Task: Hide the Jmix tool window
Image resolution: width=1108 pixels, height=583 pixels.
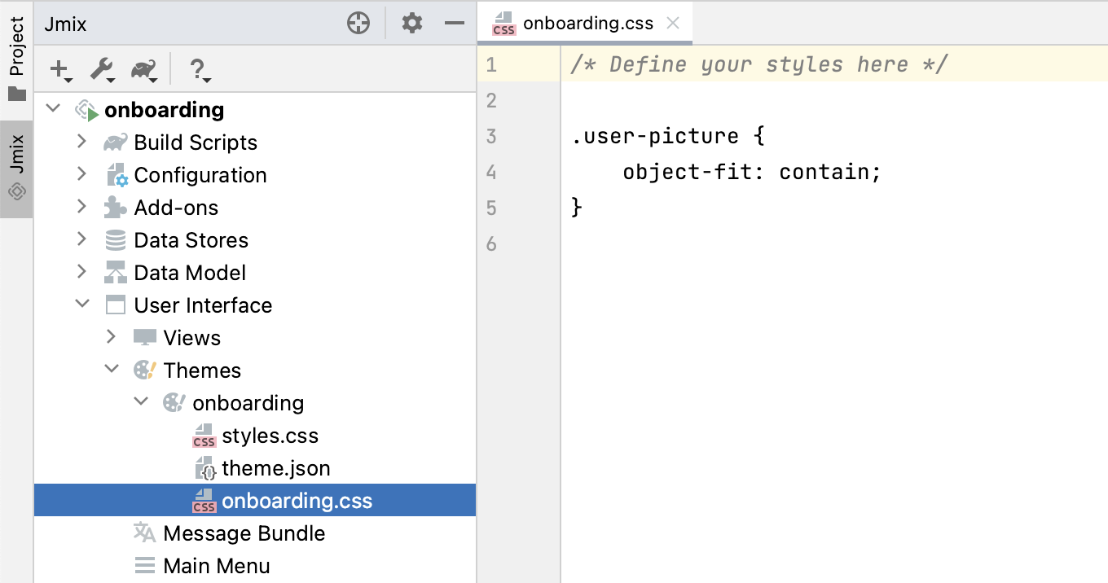Action: click(454, 24)
